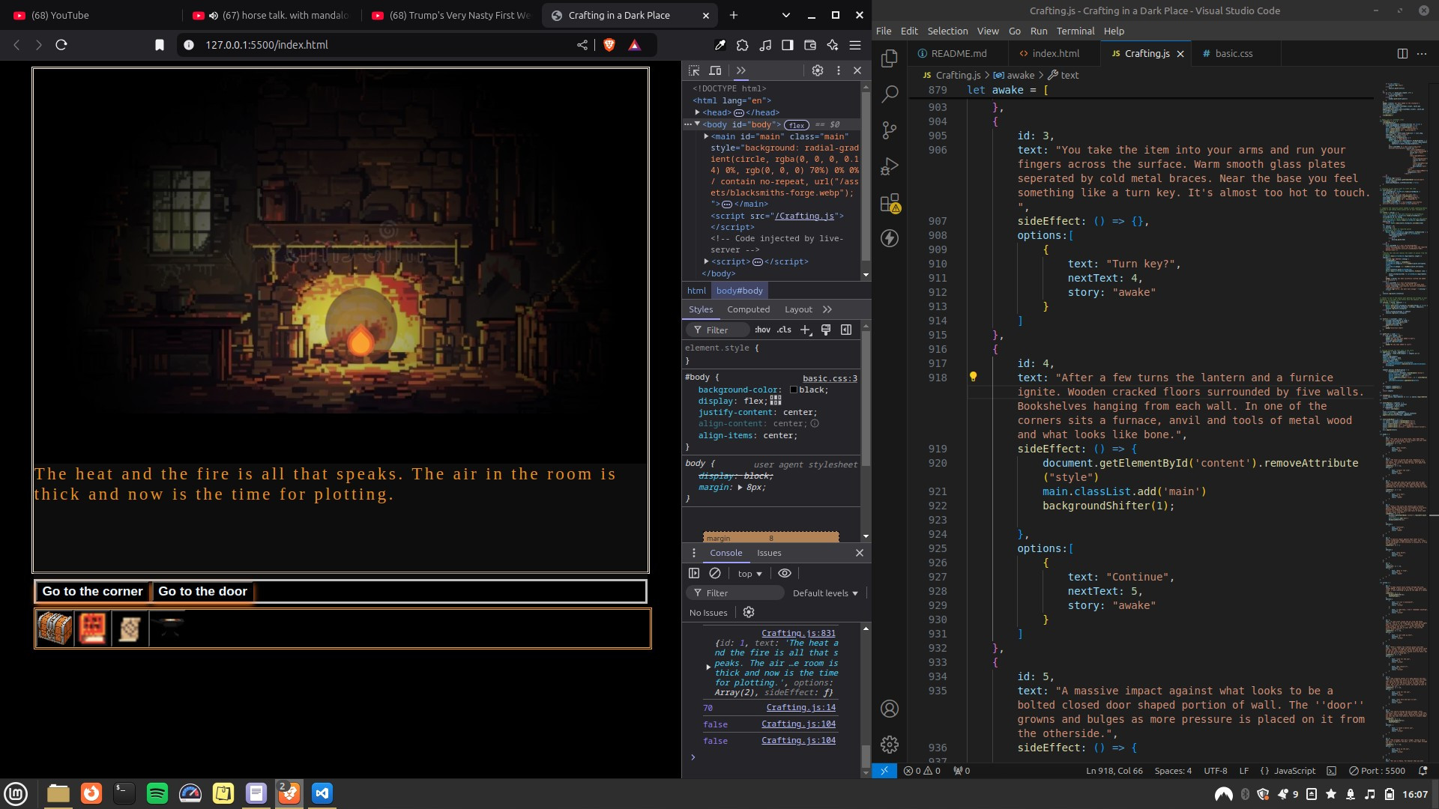Switch to the Issues drawer tab
Viewport: 1439px width, 809px height.
[x=769, y=553]
